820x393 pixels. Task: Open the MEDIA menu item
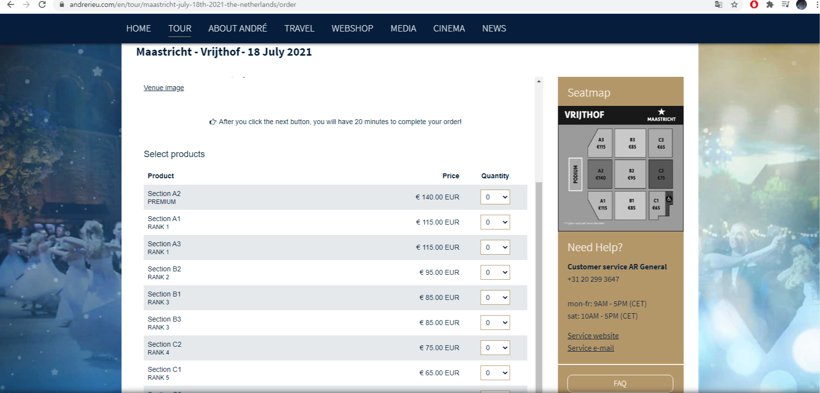click(x=403, y=29)
